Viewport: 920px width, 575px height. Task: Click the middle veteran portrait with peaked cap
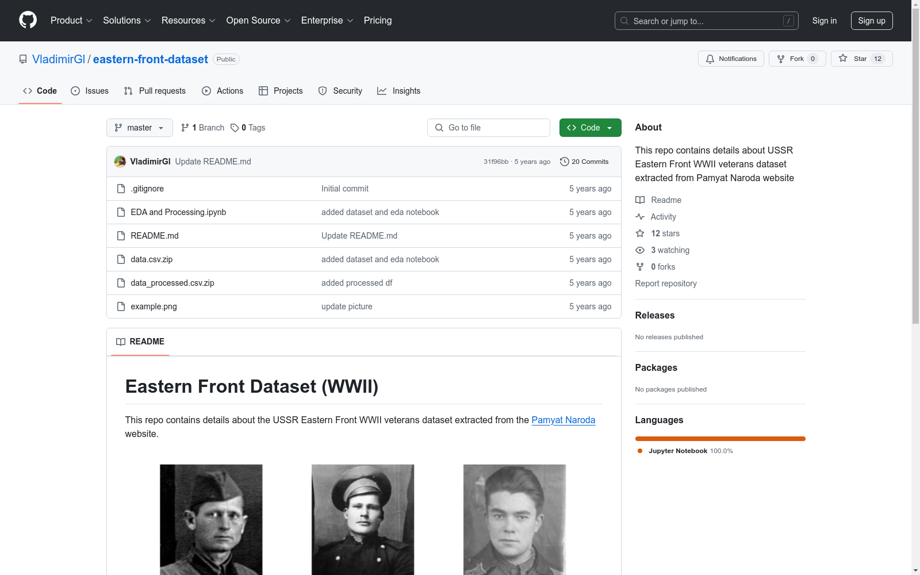pyautogui.click(x=363, y=520)
